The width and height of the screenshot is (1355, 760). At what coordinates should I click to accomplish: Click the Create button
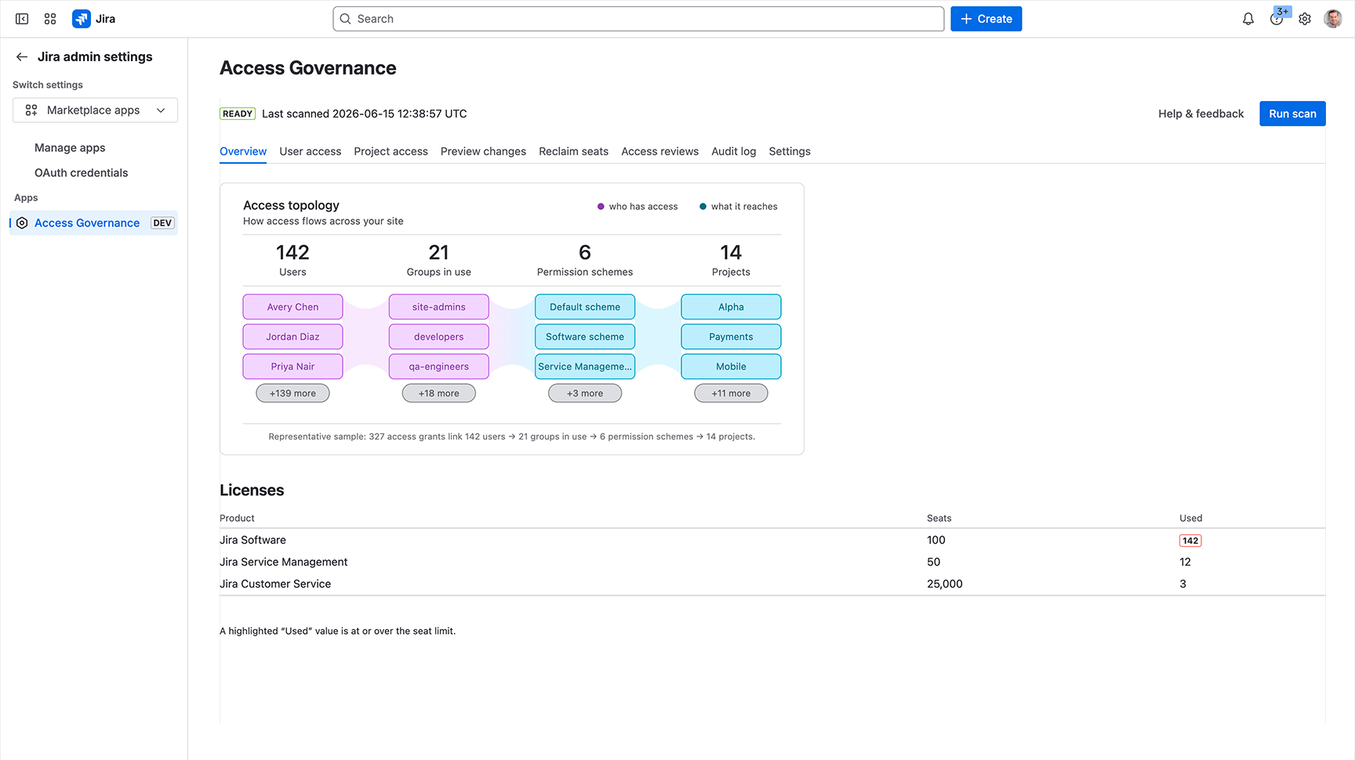click(x=986, y=19)
